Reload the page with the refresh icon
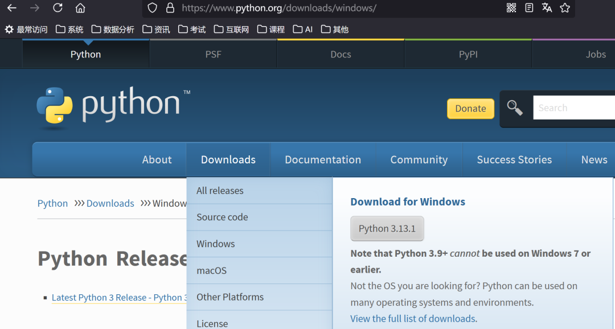The width and height of the screenshot is (615, 329). pyautogui.click(x=58, y=8)
